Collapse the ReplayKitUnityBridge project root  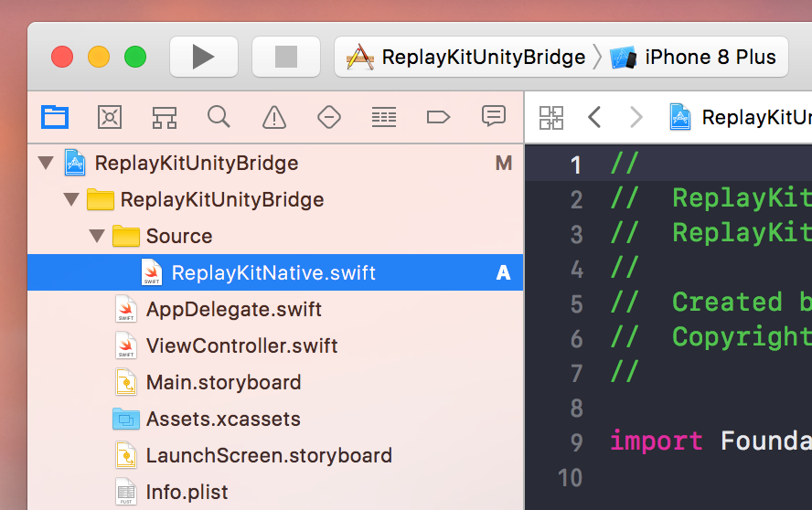coord(46,163)
